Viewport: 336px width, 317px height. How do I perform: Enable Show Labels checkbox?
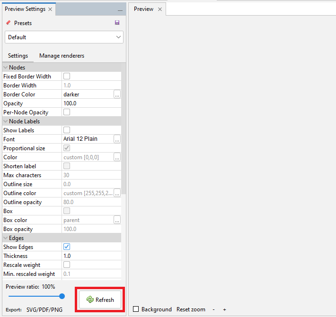(x=67, y=130)
